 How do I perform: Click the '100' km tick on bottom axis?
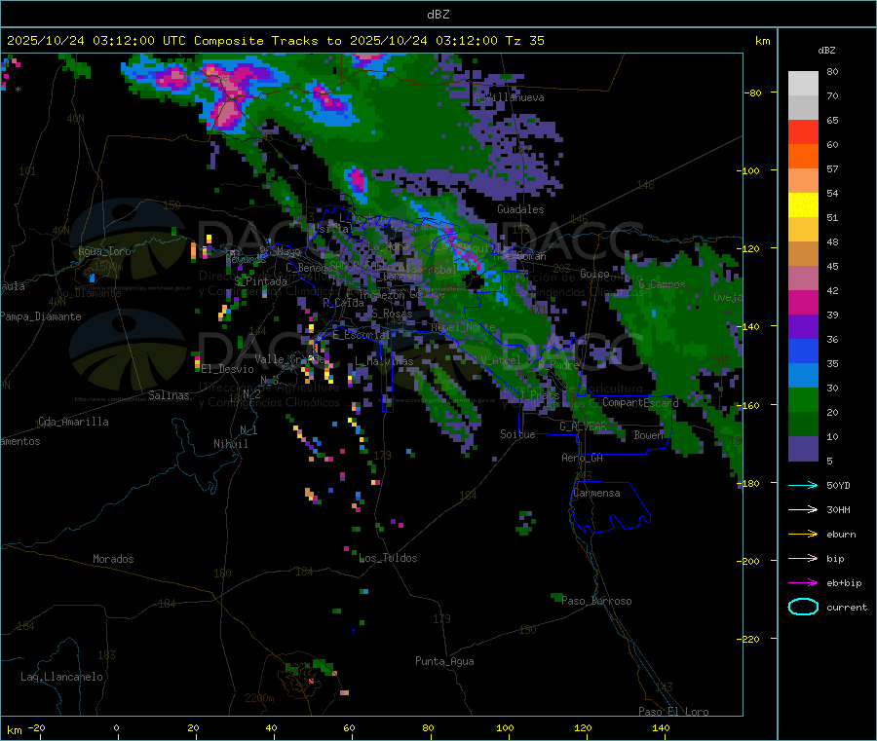[505, 727]
